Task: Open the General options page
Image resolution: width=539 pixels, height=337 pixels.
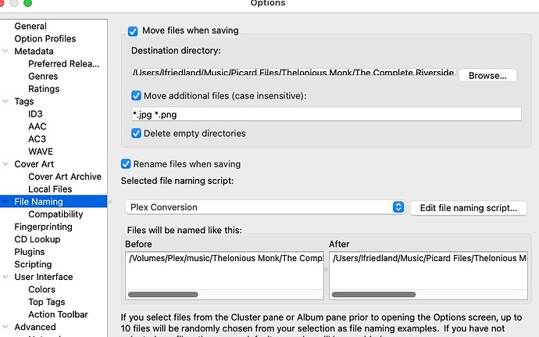Action: [30, 27]
